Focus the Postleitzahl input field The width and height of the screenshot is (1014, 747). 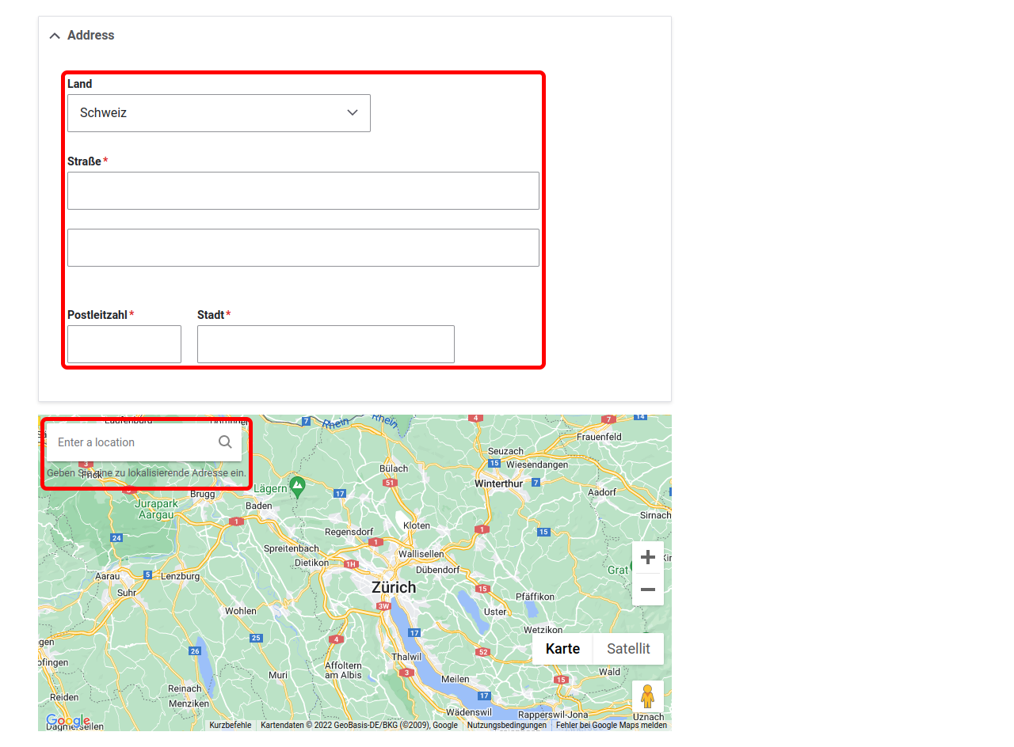124,344
